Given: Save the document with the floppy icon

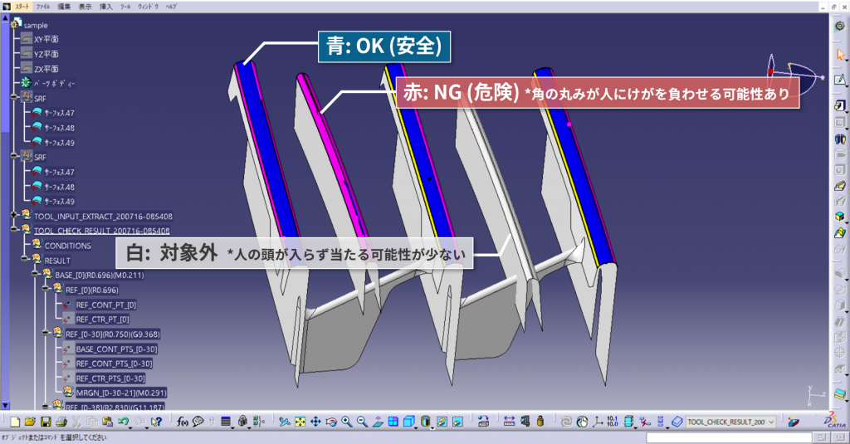Looking at the screenshot, I should click(46, 422).
